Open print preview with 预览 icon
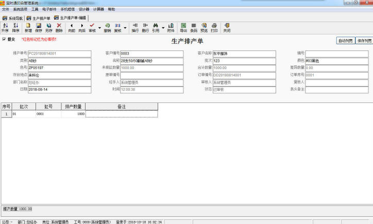 204,28
